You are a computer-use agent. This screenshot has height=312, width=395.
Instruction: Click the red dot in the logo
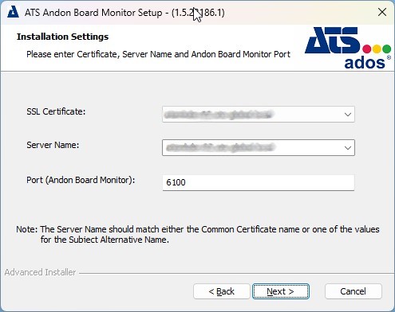(367, 49)
